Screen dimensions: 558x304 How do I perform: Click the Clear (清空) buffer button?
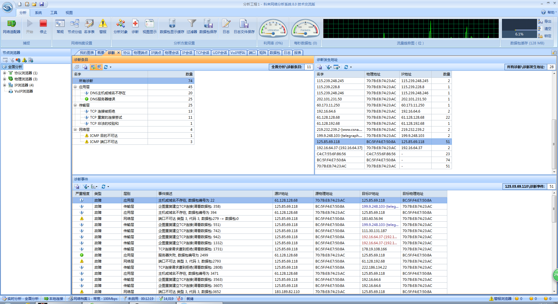(545, 29)
